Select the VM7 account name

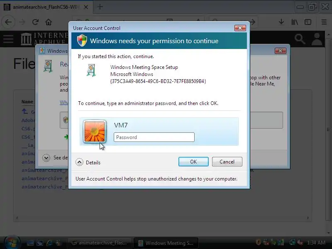pos(121,125)
